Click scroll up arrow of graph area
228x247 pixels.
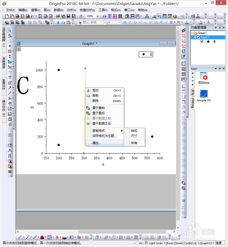point(178,28)
